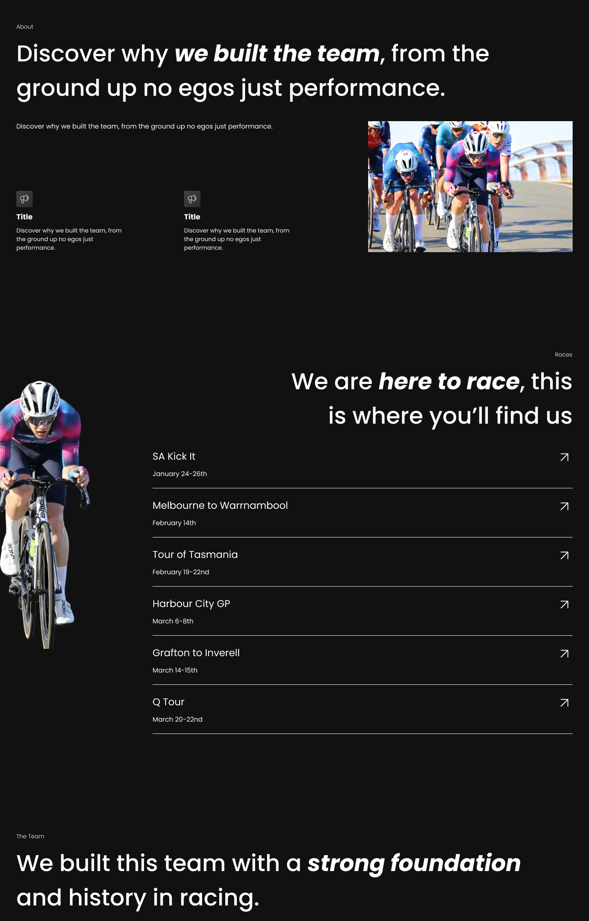
Task: Click the arrow next to Tour of Tasmania
Action: [x=564, y=555]
